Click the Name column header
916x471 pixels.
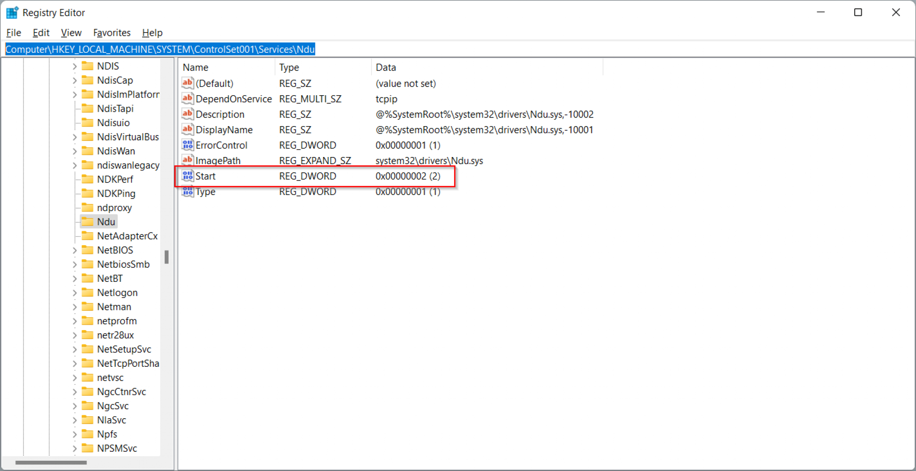tap(195, 67)
